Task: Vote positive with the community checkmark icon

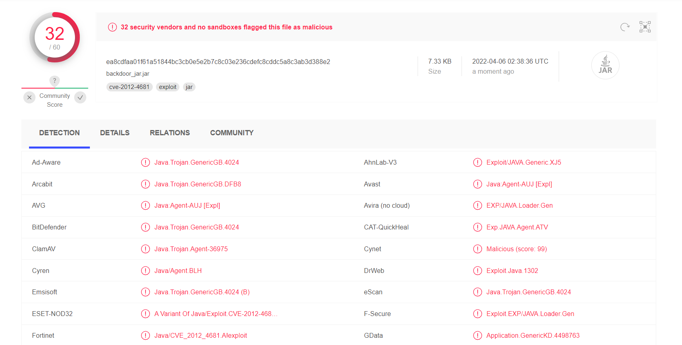Action: [x=80, y=97]
